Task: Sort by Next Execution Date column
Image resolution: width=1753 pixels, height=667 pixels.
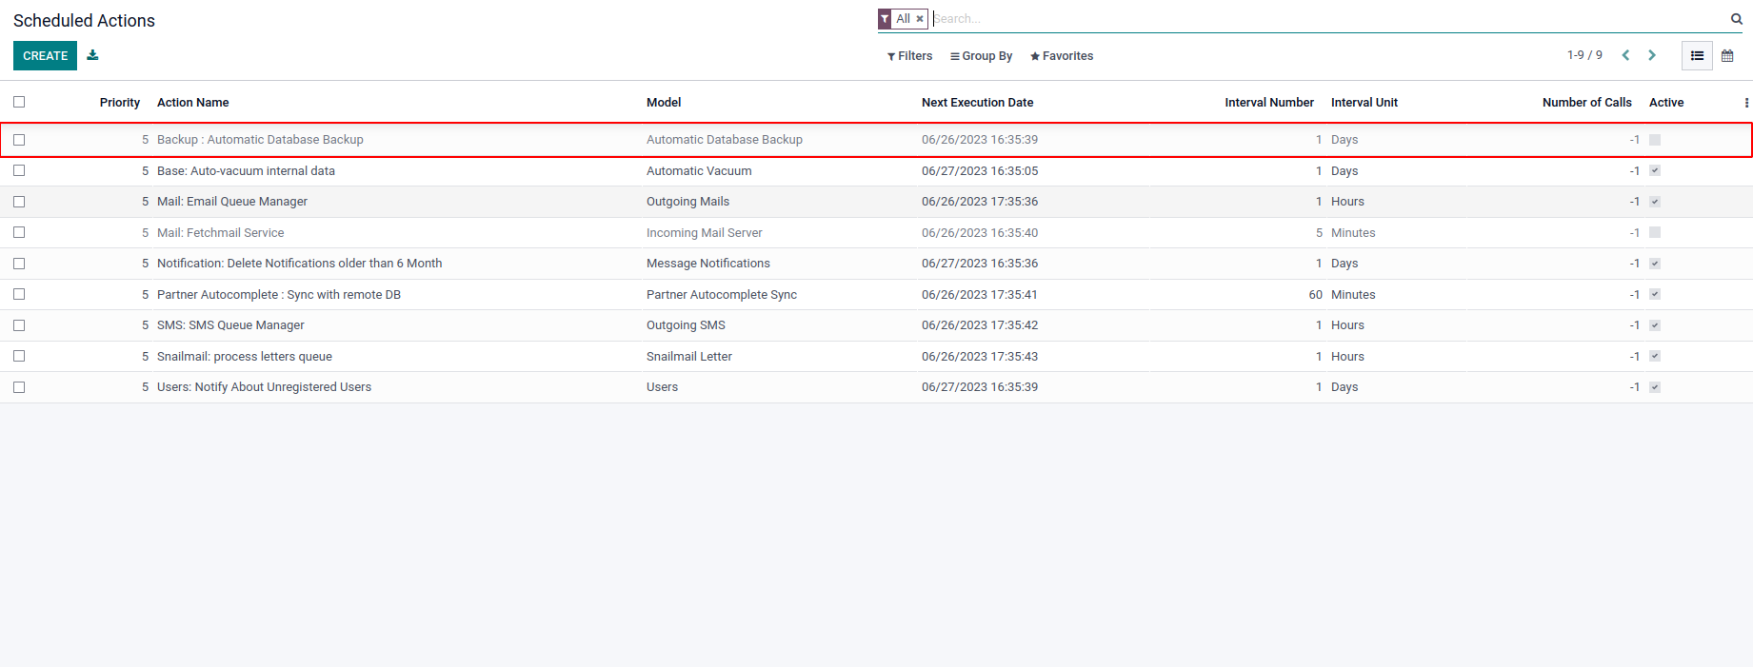Action: point(977,103)
